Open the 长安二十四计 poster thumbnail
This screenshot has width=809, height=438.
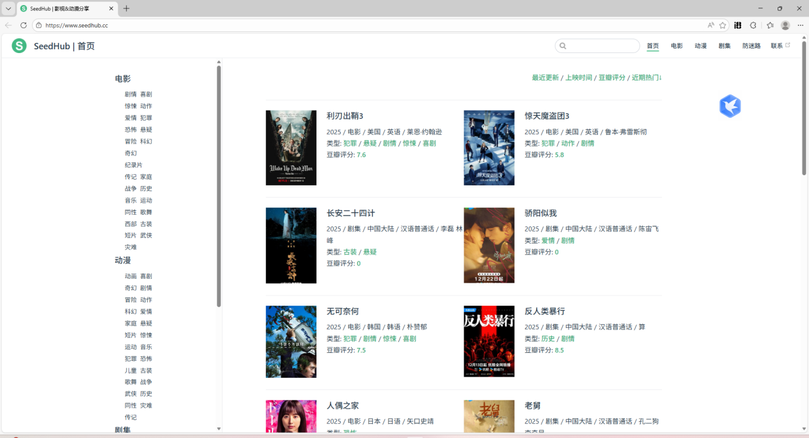(291, 246)
